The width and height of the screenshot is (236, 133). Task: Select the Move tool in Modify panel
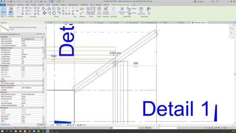[x=44, y=13]
